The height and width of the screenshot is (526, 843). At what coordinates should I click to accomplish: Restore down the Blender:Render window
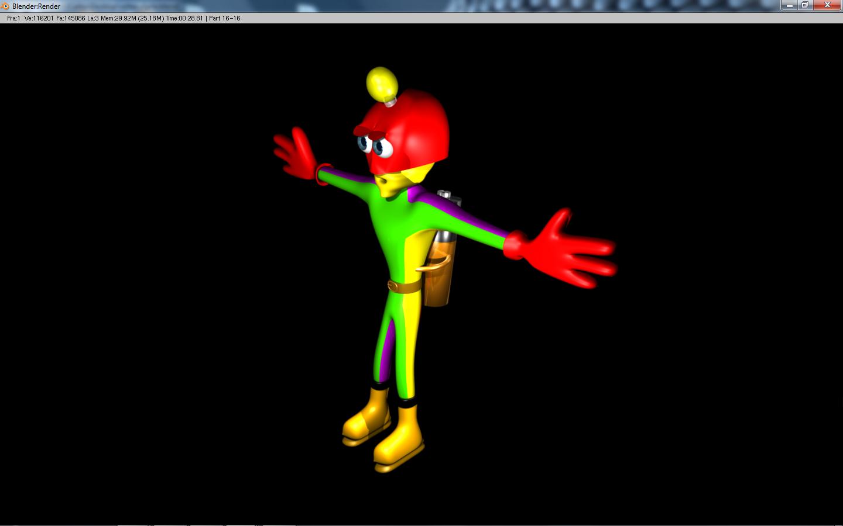point(805,5)
